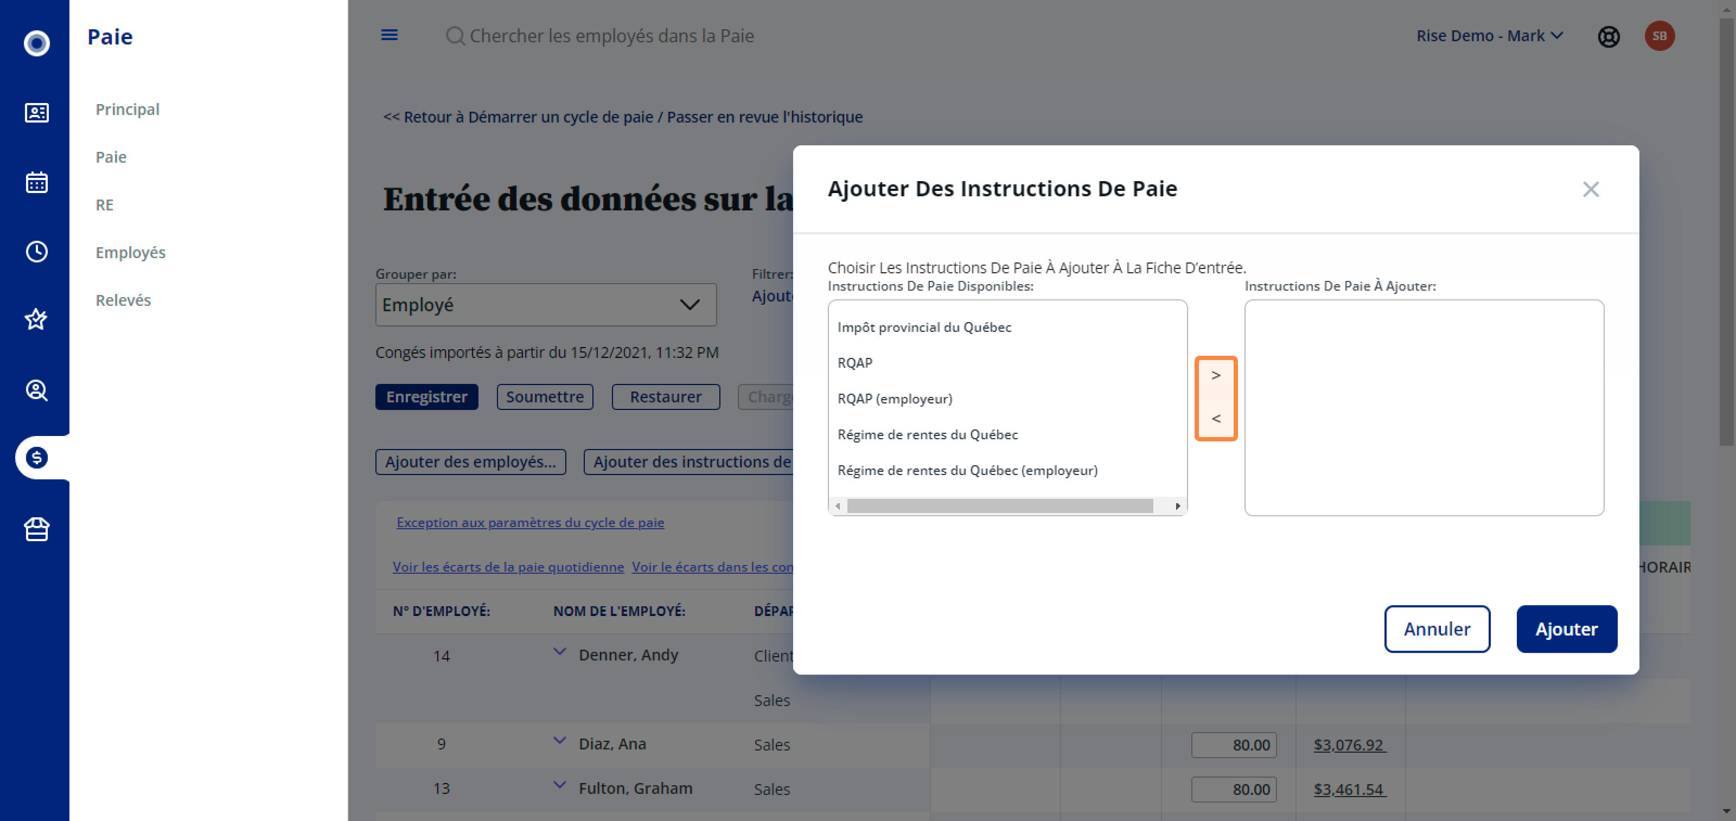The width and height of the screenshot is (1736, 821).
Task: Click Retour à Démarrer un cycle de paie link
Action: (623, 117)
